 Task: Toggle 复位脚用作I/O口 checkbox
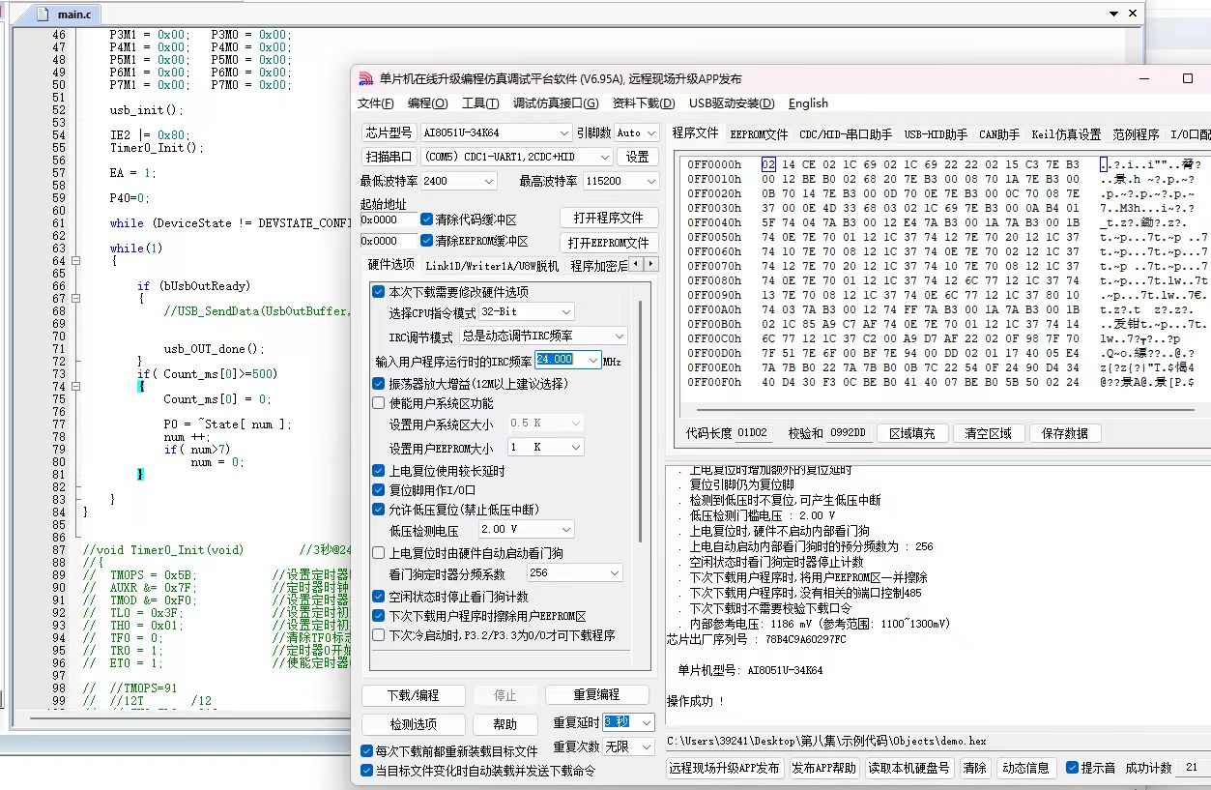click(x=378, y=490)
